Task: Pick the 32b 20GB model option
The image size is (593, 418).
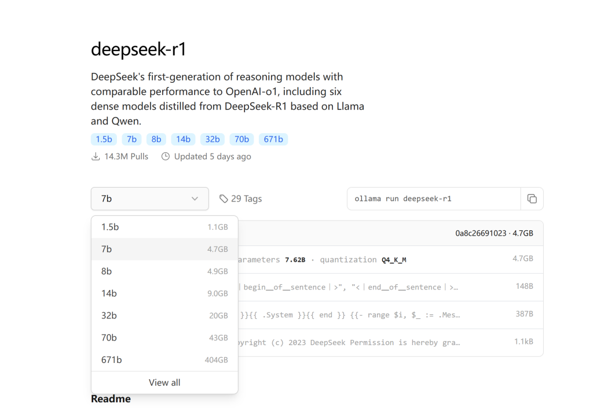Action: tap(164, 316)
